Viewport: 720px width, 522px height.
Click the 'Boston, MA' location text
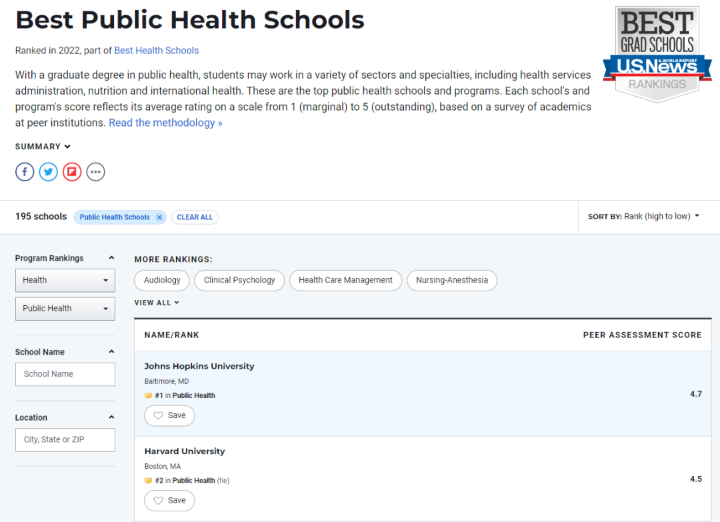click(x=163, y=467)
